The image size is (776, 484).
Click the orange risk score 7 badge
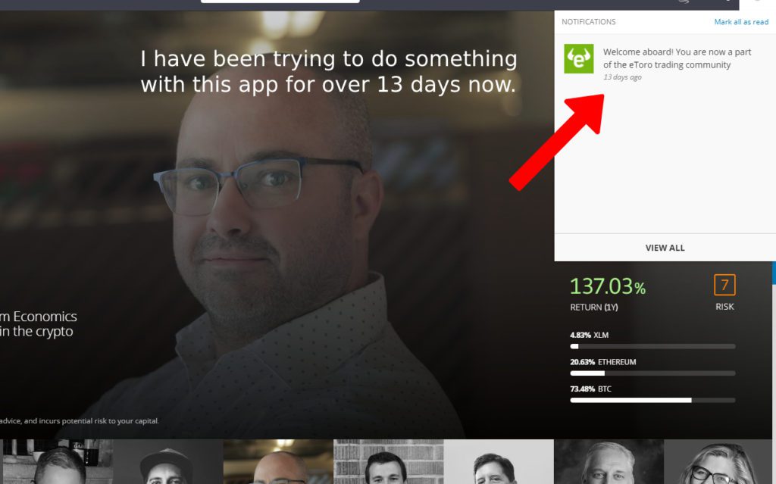coord(724,285)
